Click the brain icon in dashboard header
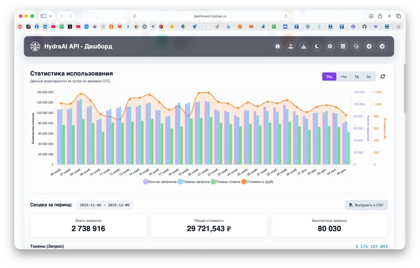The width and height of the screenshot is (420, 268). coord(278,47)
